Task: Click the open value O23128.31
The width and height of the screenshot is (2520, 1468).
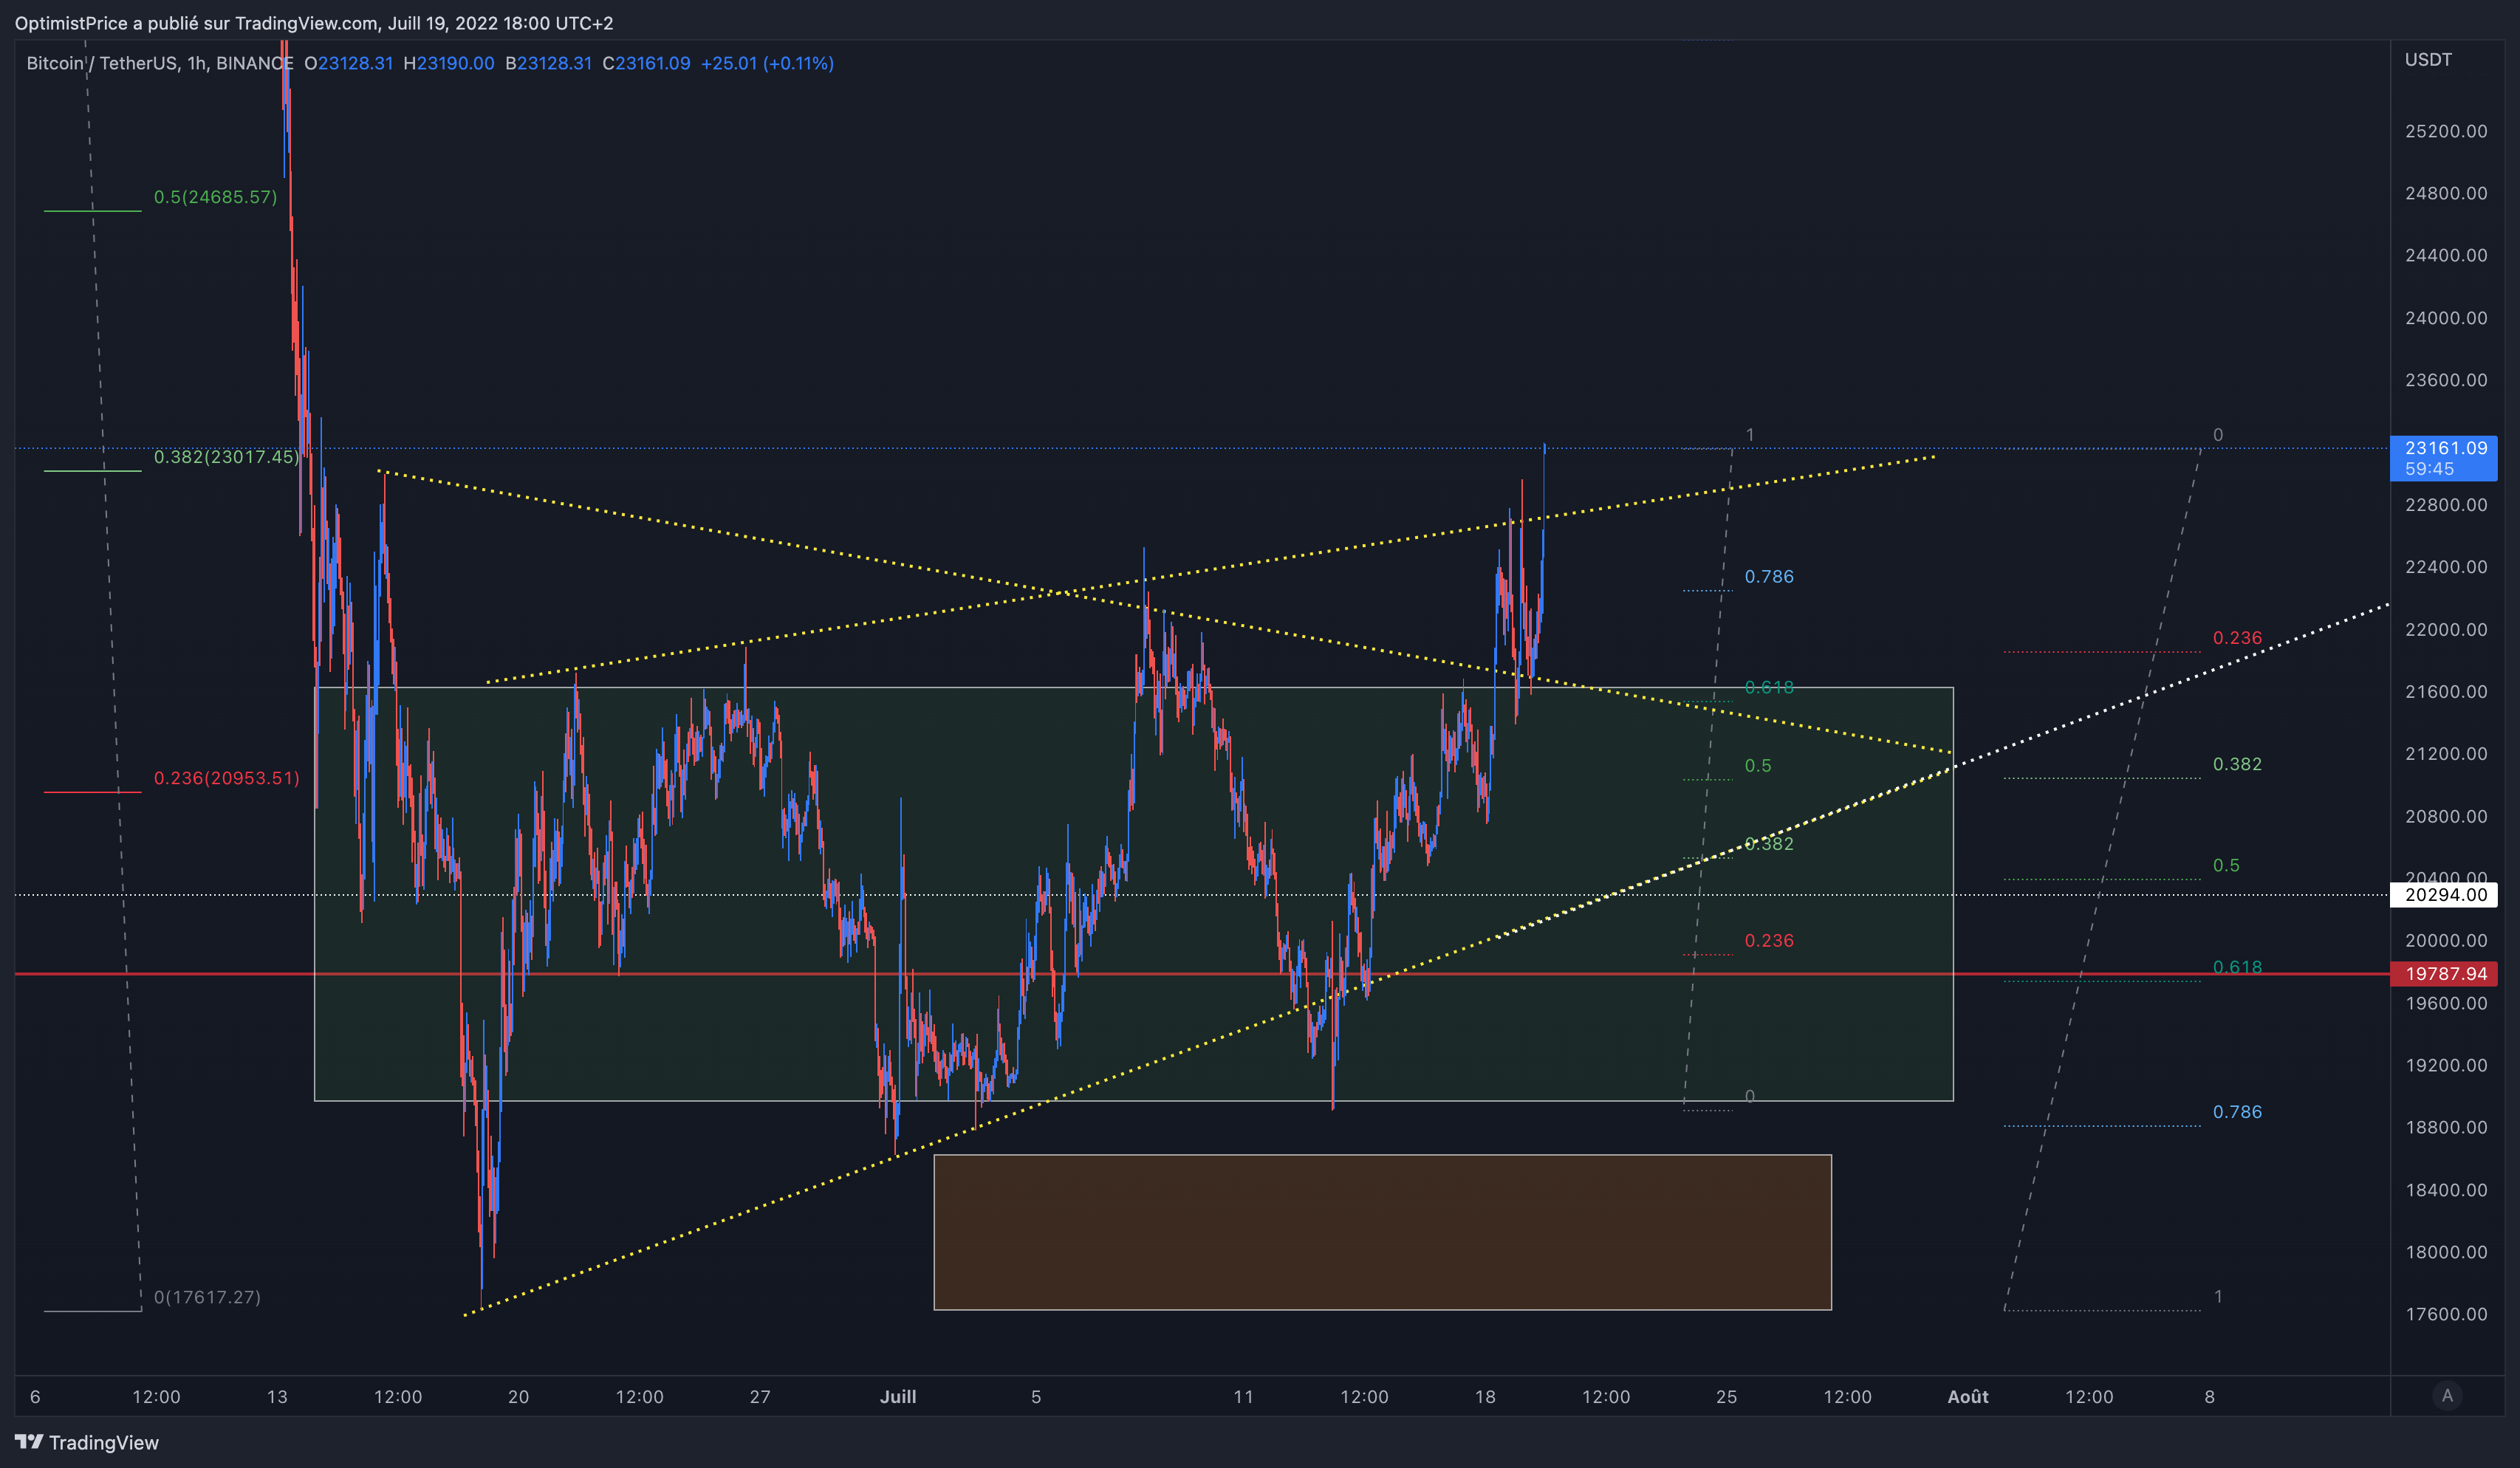Action: (x=348, y=63)
